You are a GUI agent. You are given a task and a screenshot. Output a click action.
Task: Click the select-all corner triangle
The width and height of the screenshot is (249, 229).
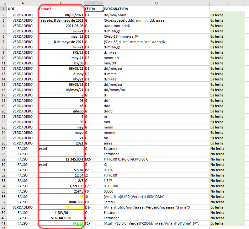point(3,3)
